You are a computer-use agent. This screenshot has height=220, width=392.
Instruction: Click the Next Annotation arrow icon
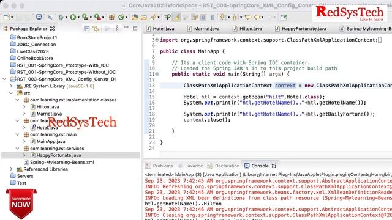pyautogui.click(x=222, y=17)
